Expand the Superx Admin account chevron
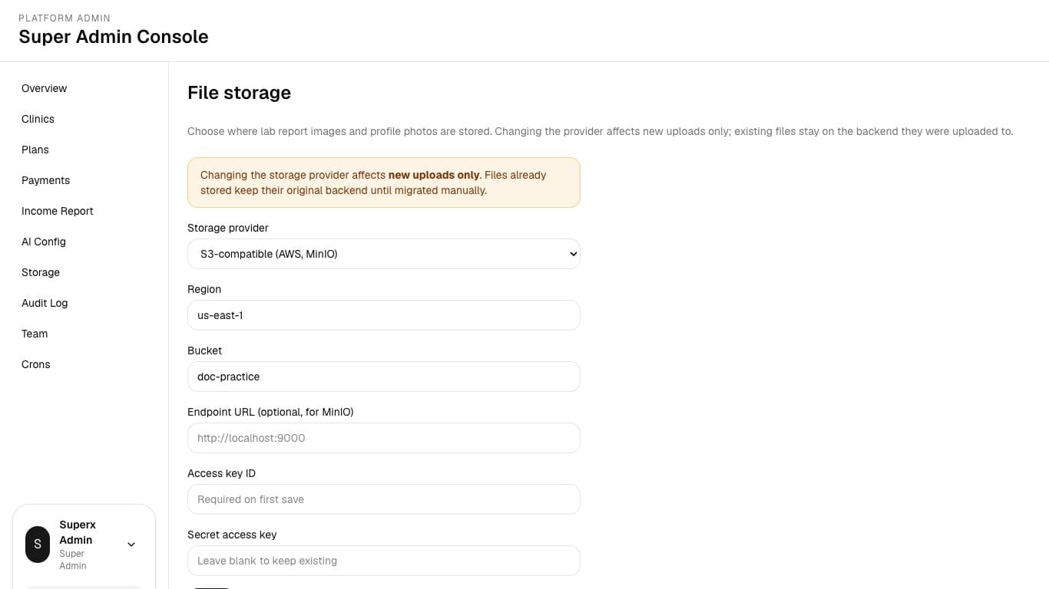Screen dimensions: 1049x589 tap(131, 545)
